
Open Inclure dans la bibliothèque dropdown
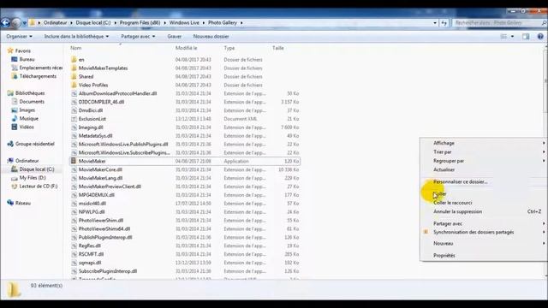click(x=76, y=36)
